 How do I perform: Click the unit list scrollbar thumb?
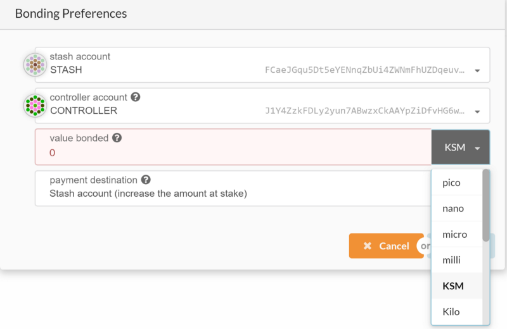click(x=486, y=206)
